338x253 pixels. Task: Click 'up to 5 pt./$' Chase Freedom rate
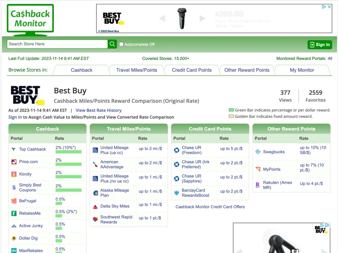(x=231, y=149)
